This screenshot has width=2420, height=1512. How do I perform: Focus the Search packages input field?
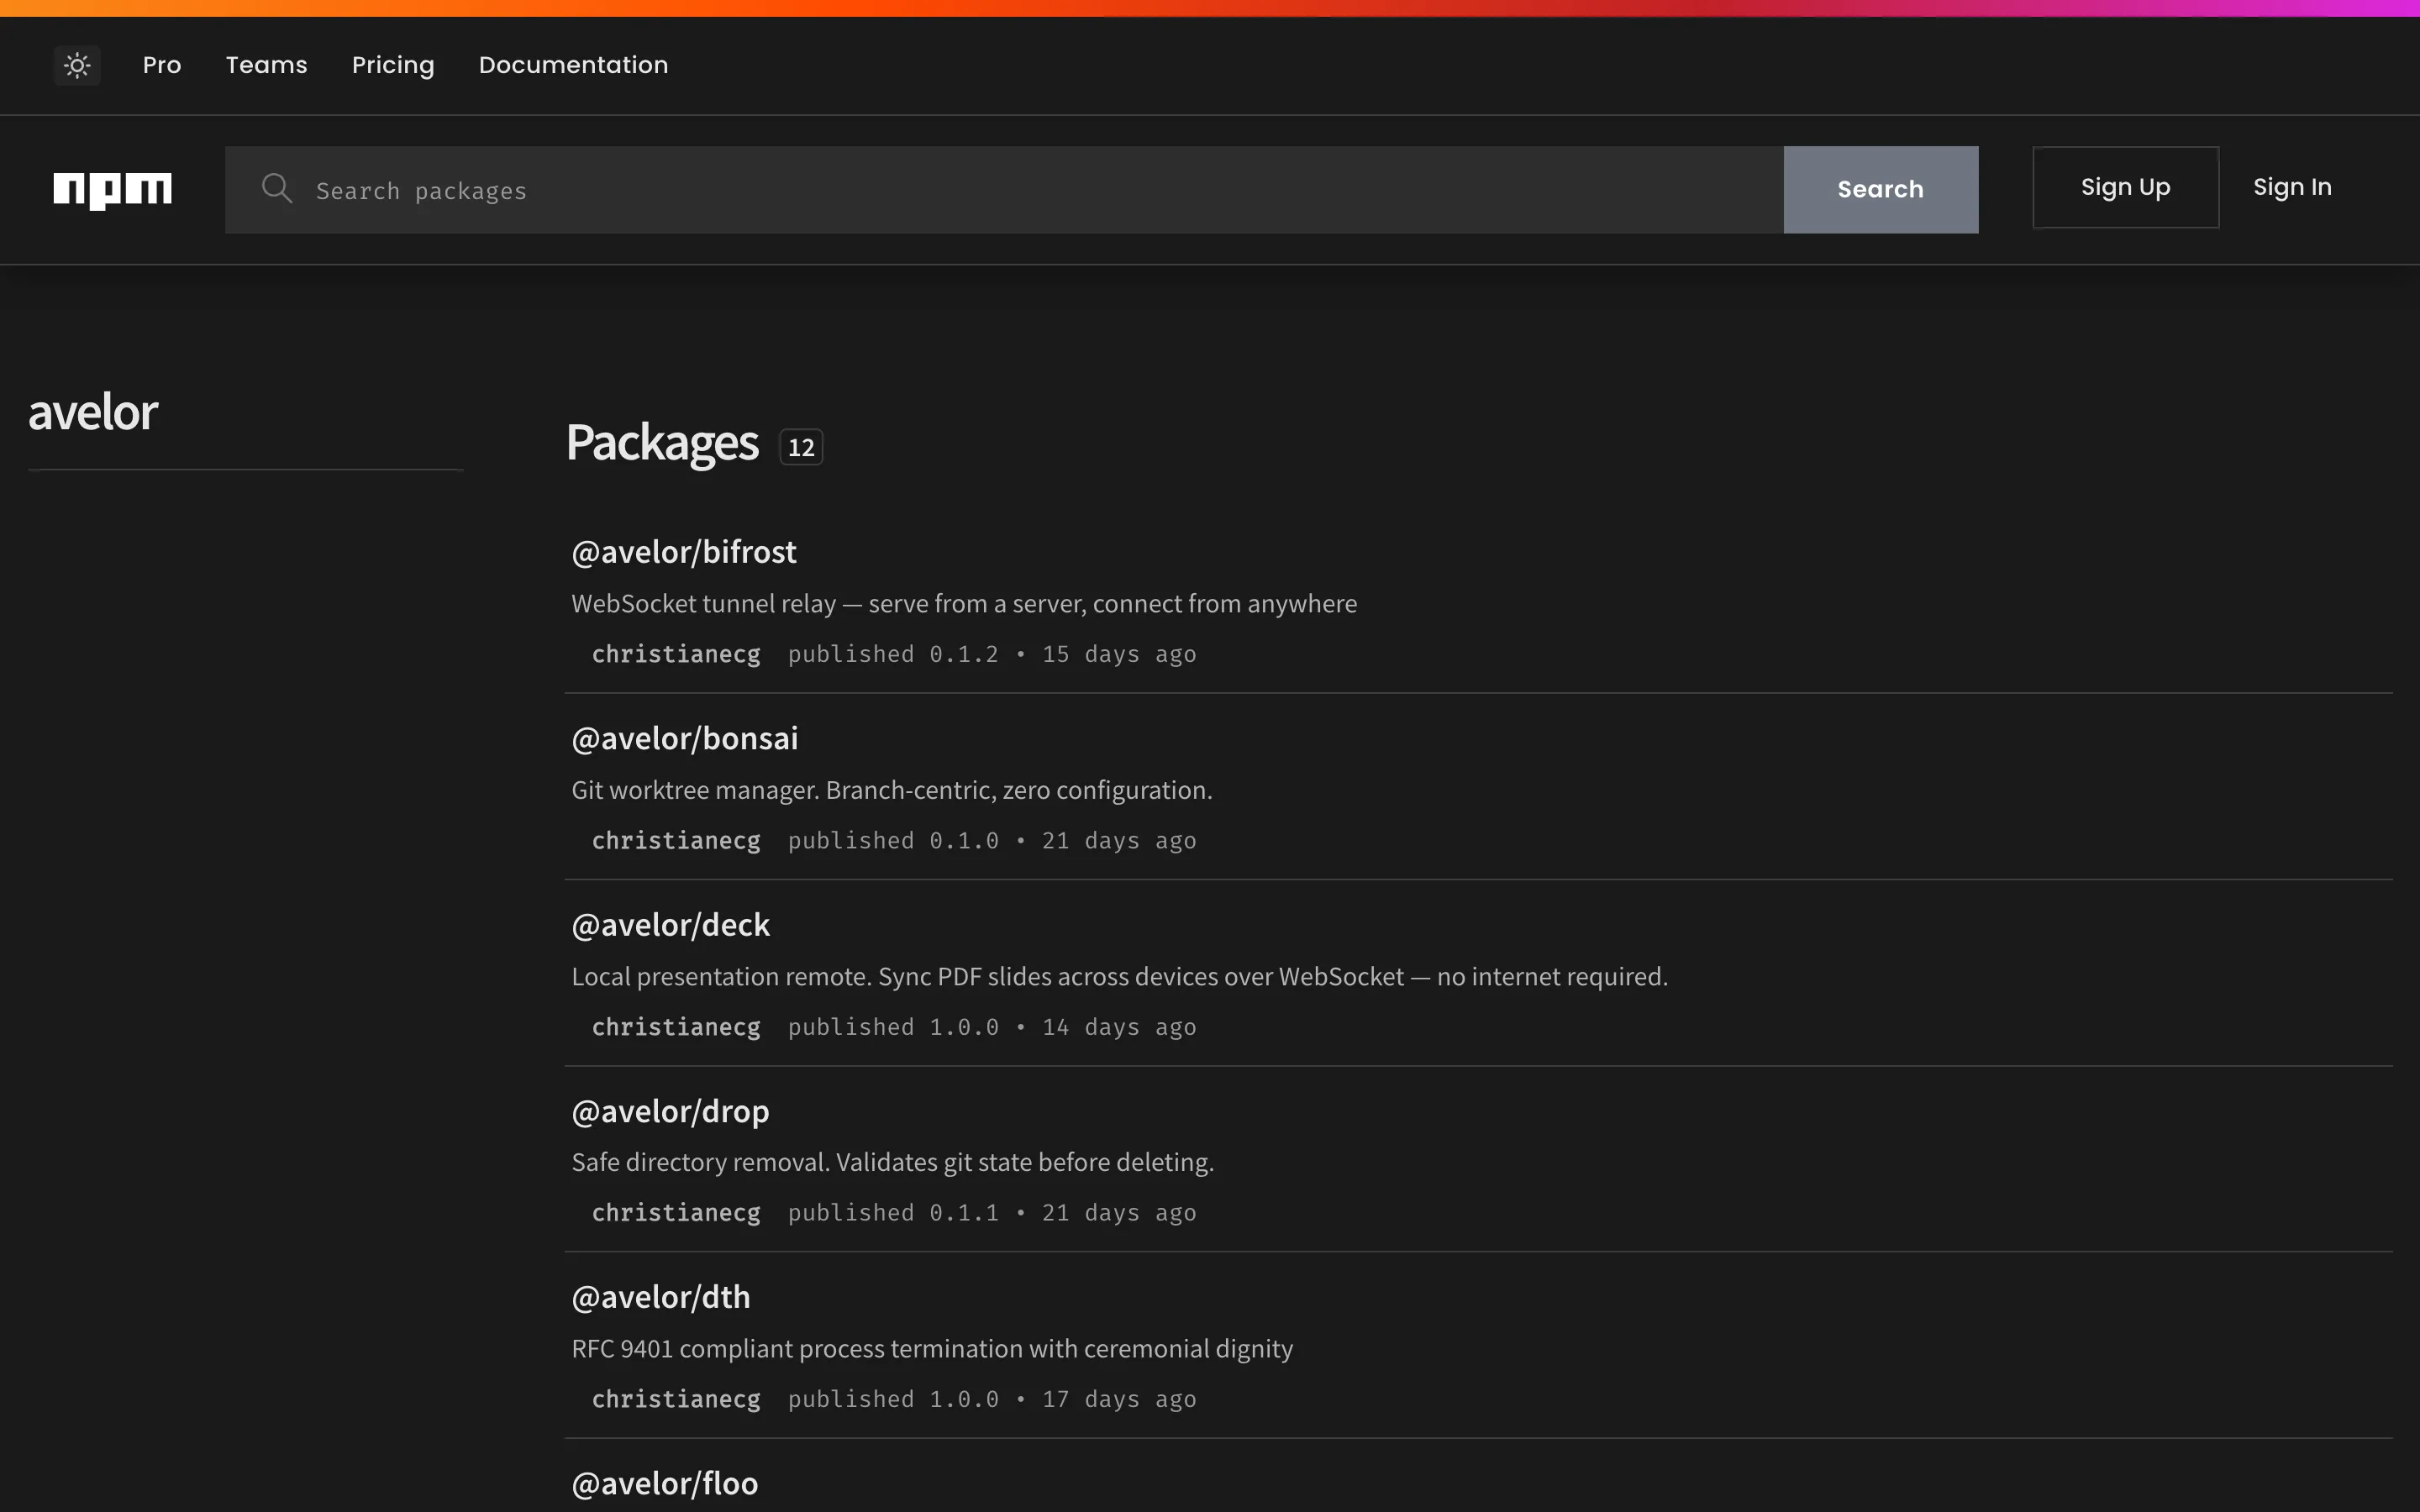(1004, 190)
